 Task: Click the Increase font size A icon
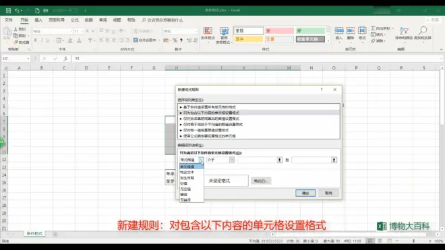pos(87,31)
